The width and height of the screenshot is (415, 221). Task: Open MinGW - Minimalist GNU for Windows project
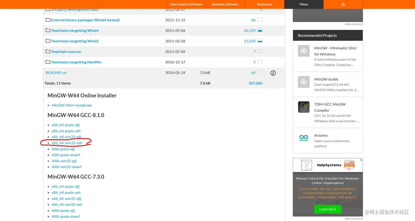[335, 51]
